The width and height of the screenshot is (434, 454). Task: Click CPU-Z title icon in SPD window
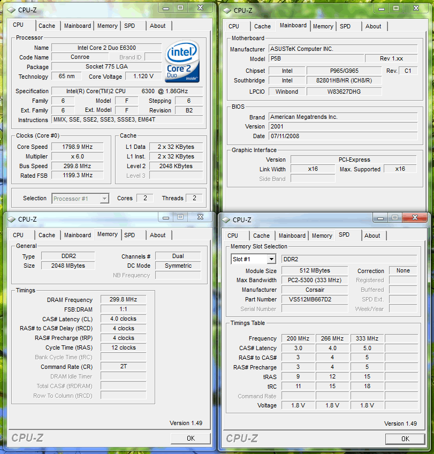tap(226, 220)
